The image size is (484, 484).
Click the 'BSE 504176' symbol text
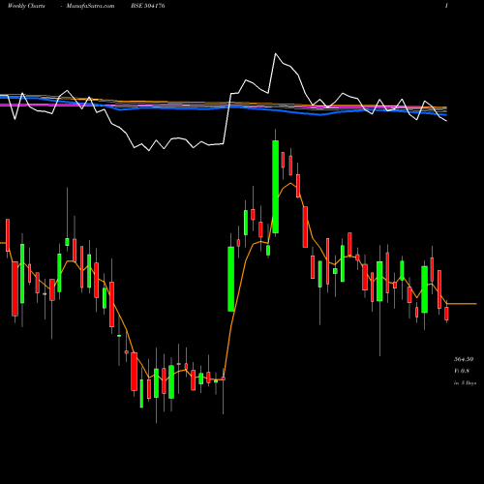point(148,6)
